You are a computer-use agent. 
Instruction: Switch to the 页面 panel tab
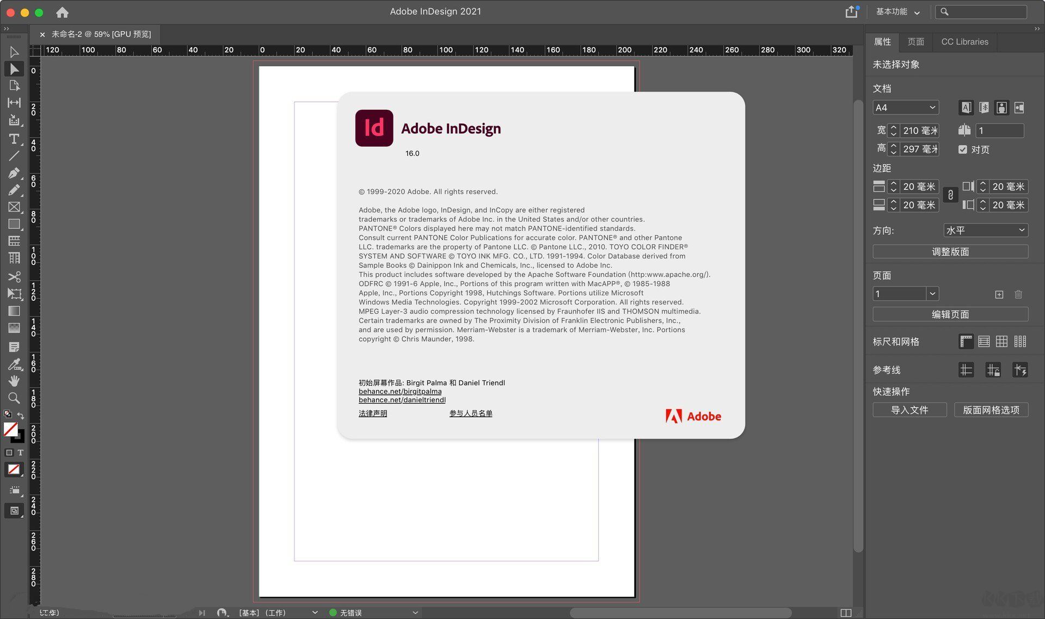pos(915,42)
